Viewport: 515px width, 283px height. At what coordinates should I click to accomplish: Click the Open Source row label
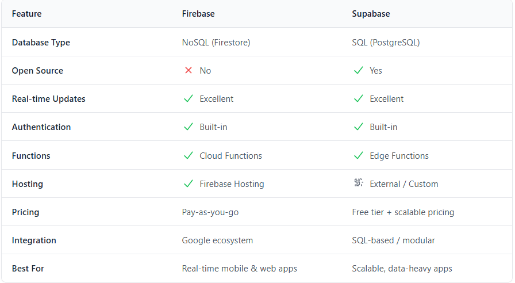click(x=37, y=71)
